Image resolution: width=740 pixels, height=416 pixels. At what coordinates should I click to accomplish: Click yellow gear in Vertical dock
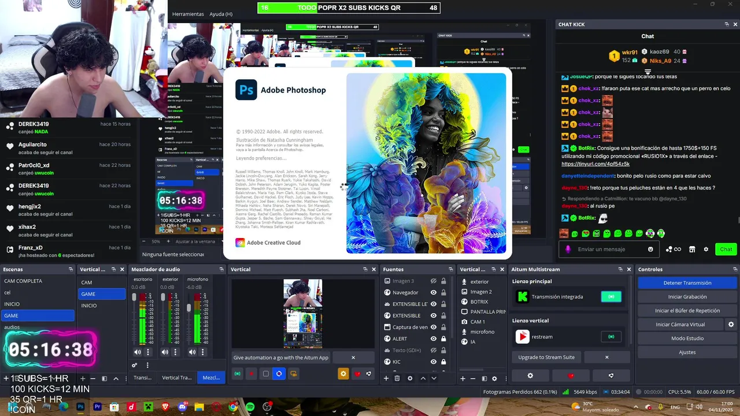(x=343, y=374)
